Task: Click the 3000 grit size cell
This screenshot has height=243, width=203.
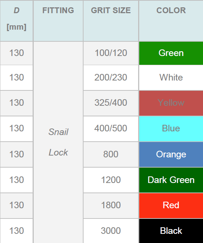Action: (x=111, y=231)
